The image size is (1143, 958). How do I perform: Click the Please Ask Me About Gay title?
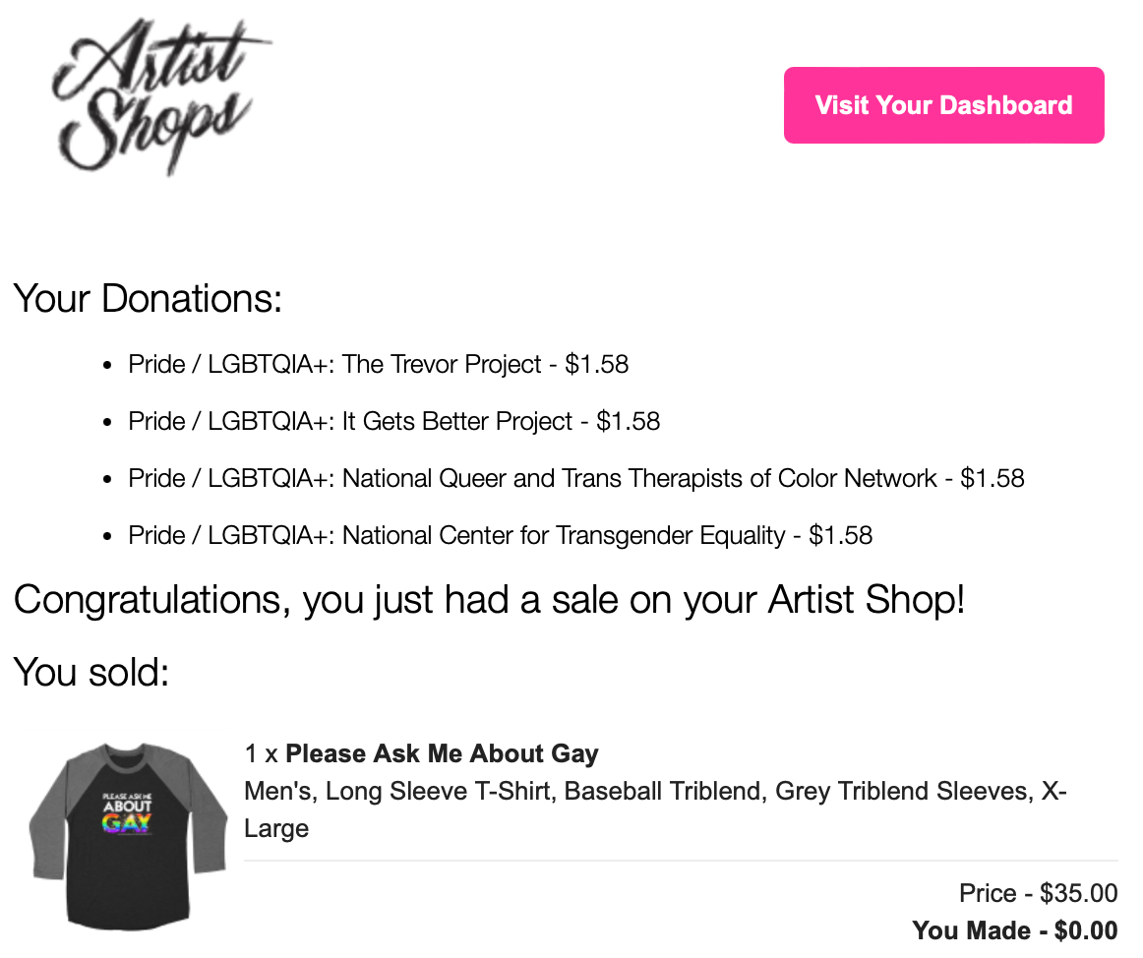point(442,754)
